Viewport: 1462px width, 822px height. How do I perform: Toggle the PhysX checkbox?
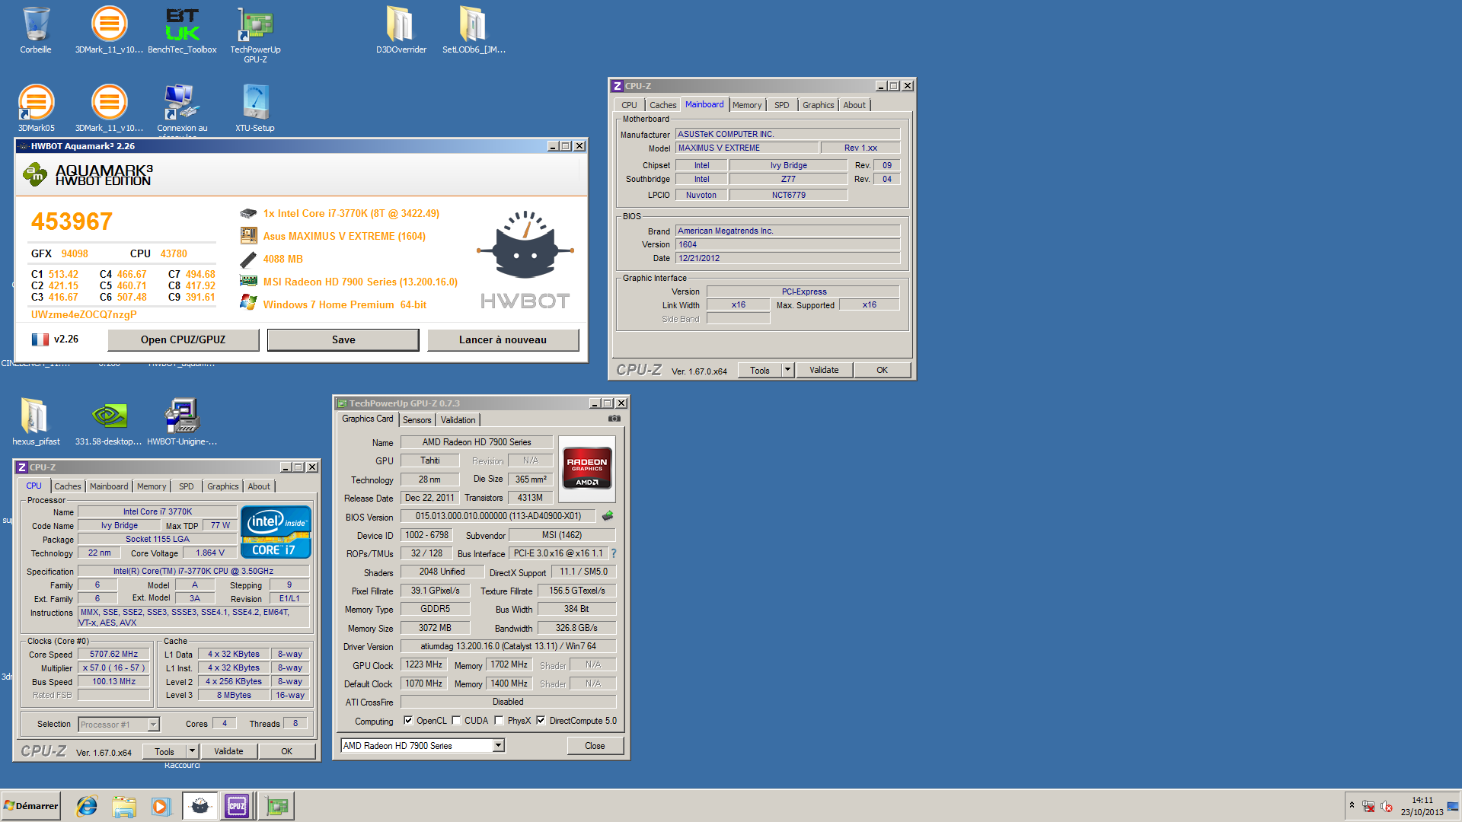(x=500, y=720)
